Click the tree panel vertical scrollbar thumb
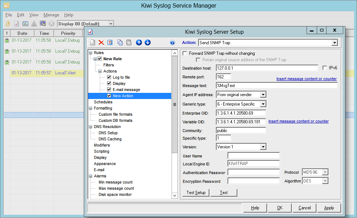This screenshot has width=357, height=218. 174,104
